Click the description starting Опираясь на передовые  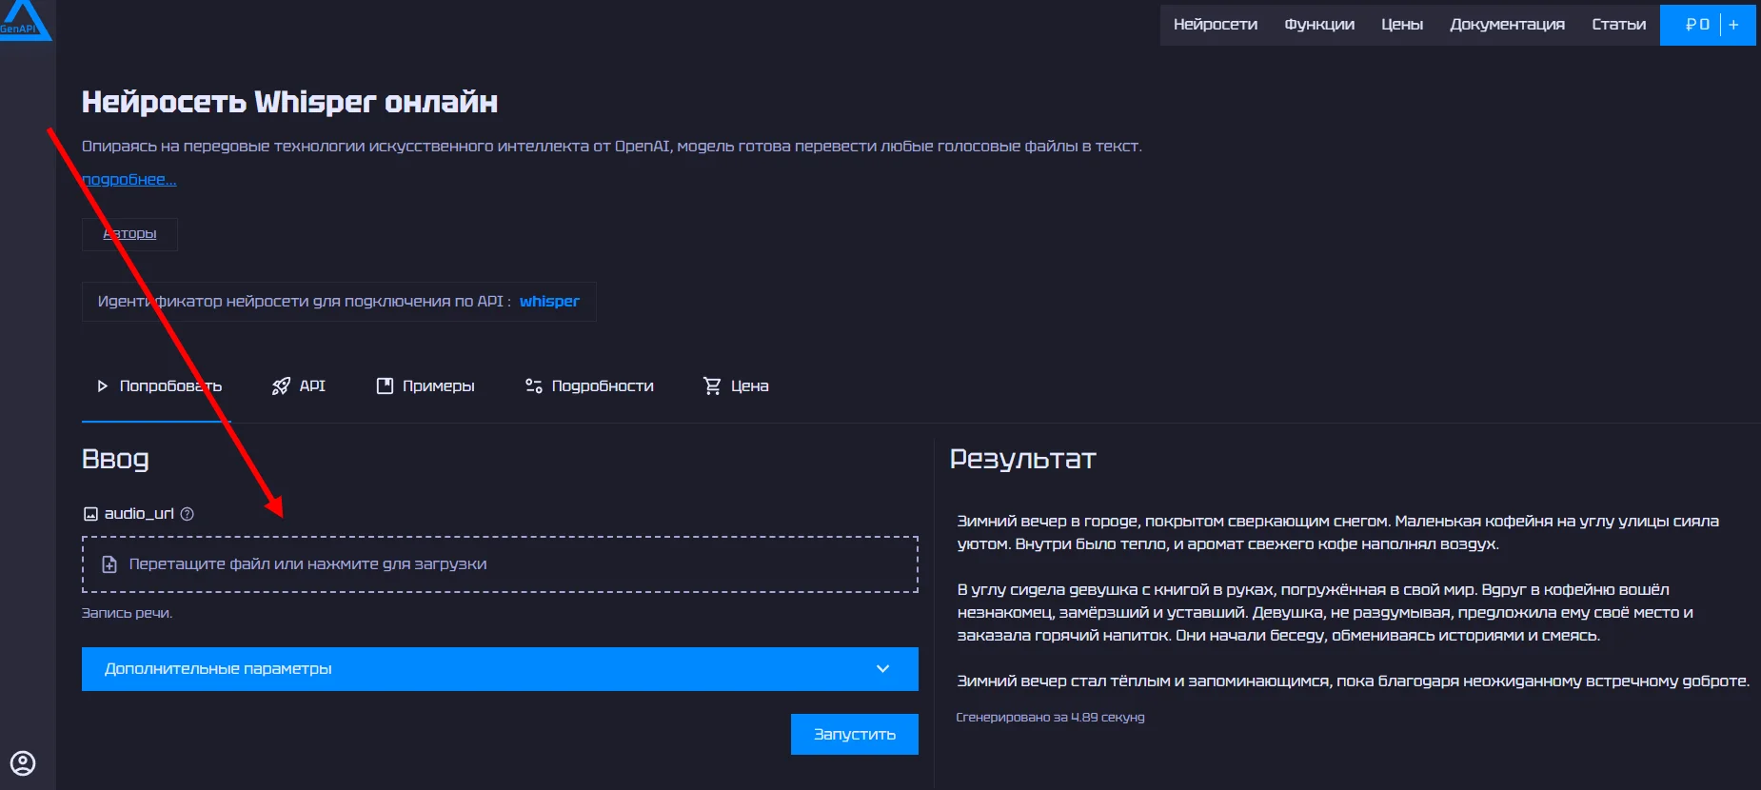(612, 147)
